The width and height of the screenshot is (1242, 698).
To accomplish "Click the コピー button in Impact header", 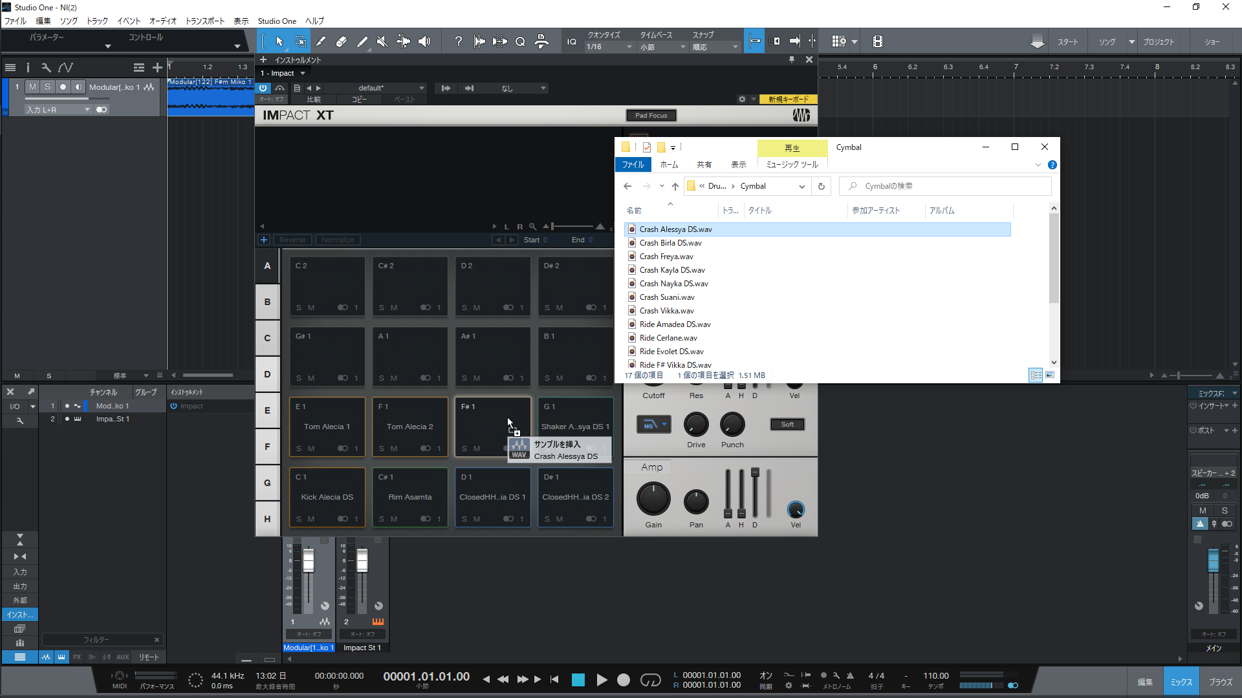I will point(359,100).
